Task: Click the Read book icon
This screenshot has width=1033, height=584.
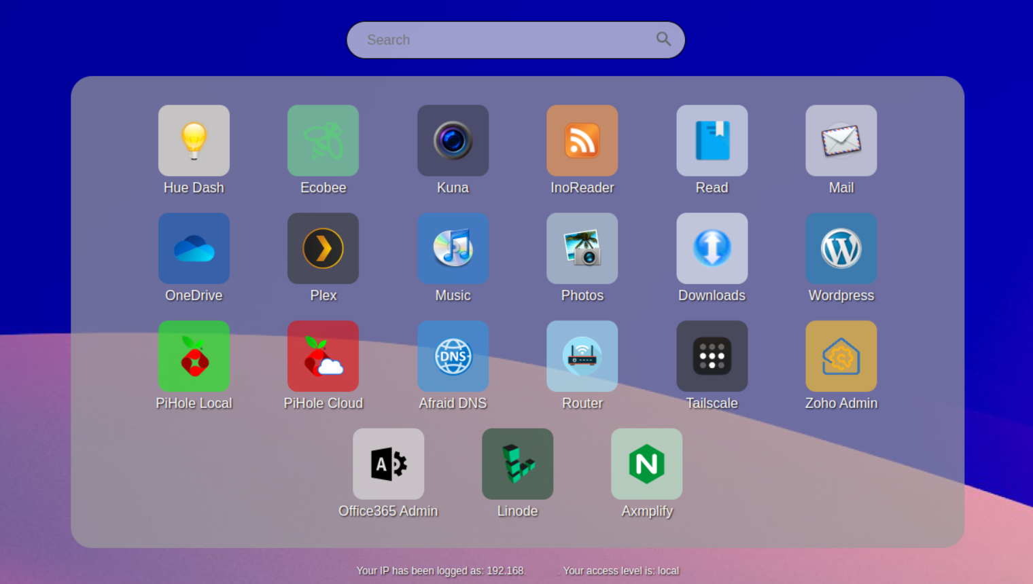Action: (x=712, y=141)
